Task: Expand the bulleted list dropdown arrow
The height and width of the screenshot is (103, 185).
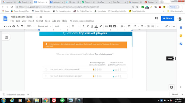Action: click(x=145, y=26)
